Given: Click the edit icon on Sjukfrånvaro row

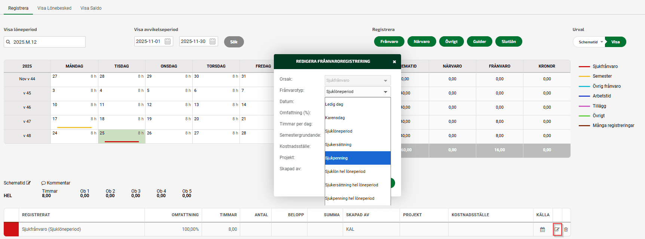Looking at the screenshot, I should pyautogui.click(x=557, y=229).
